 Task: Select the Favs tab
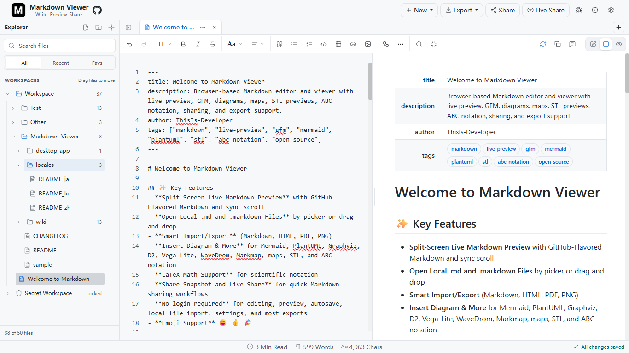(97, 63)
